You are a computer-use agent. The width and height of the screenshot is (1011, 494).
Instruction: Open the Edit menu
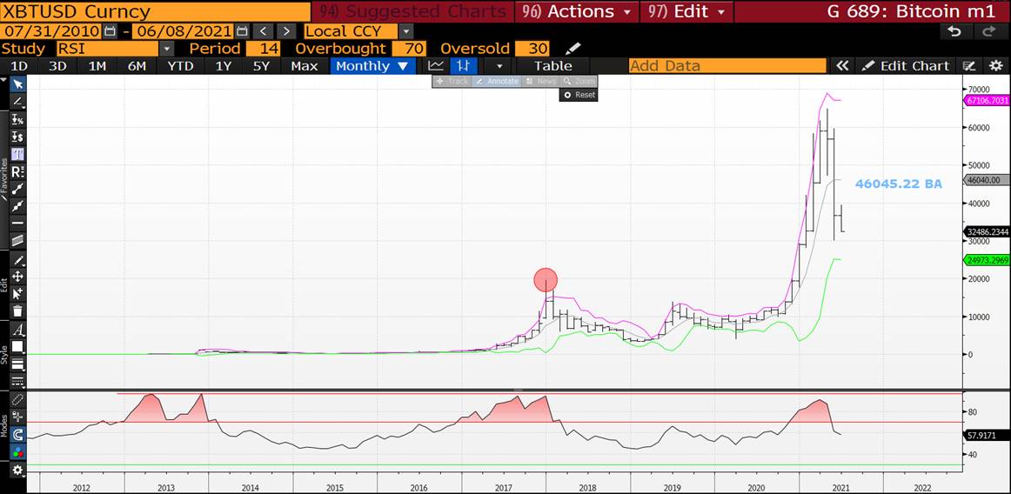click(x=686, y=11)
